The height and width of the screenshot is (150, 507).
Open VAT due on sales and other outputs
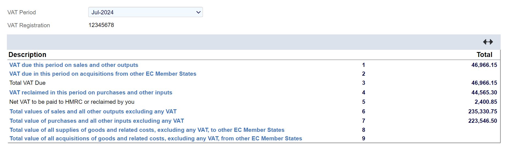pyautogui.click(x=74, y=65)
